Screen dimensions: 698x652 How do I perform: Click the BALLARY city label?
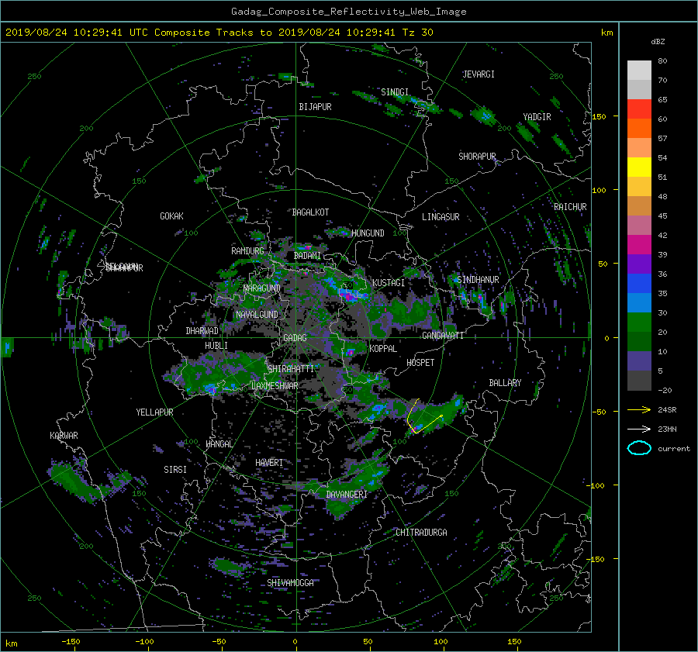[x=505, y=383]
